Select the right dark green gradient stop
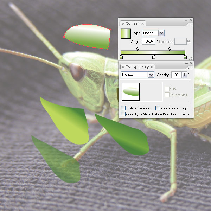Screen dimensions: 211x211 [185, 57]
